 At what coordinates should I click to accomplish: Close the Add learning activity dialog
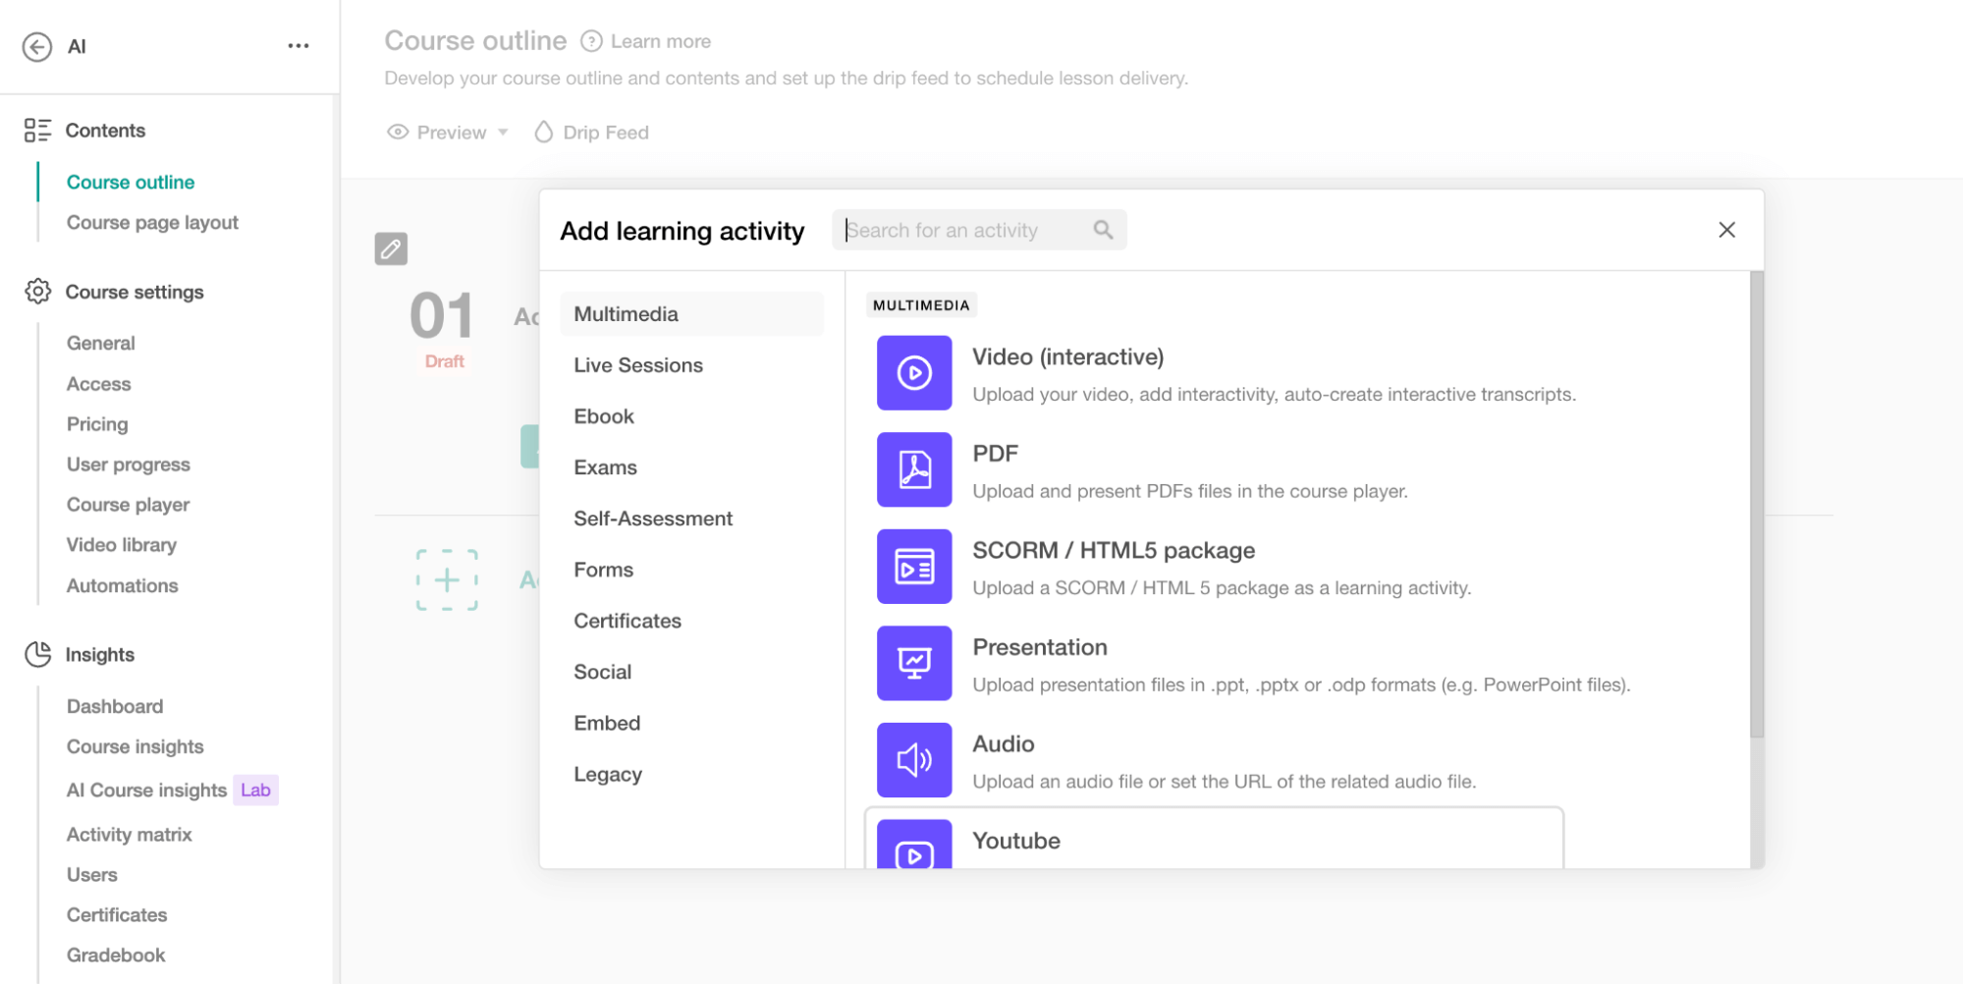[1726, 230]
